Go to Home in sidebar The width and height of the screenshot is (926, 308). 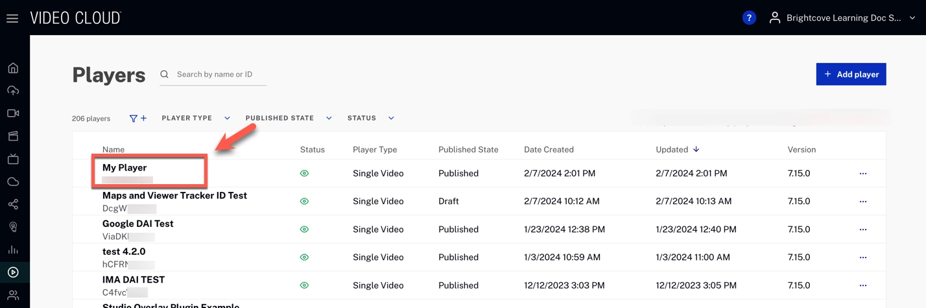(x=13, y=68)
